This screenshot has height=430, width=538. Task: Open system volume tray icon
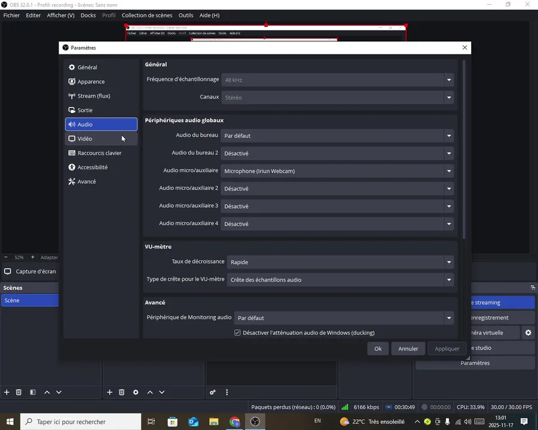coord(467,422)
